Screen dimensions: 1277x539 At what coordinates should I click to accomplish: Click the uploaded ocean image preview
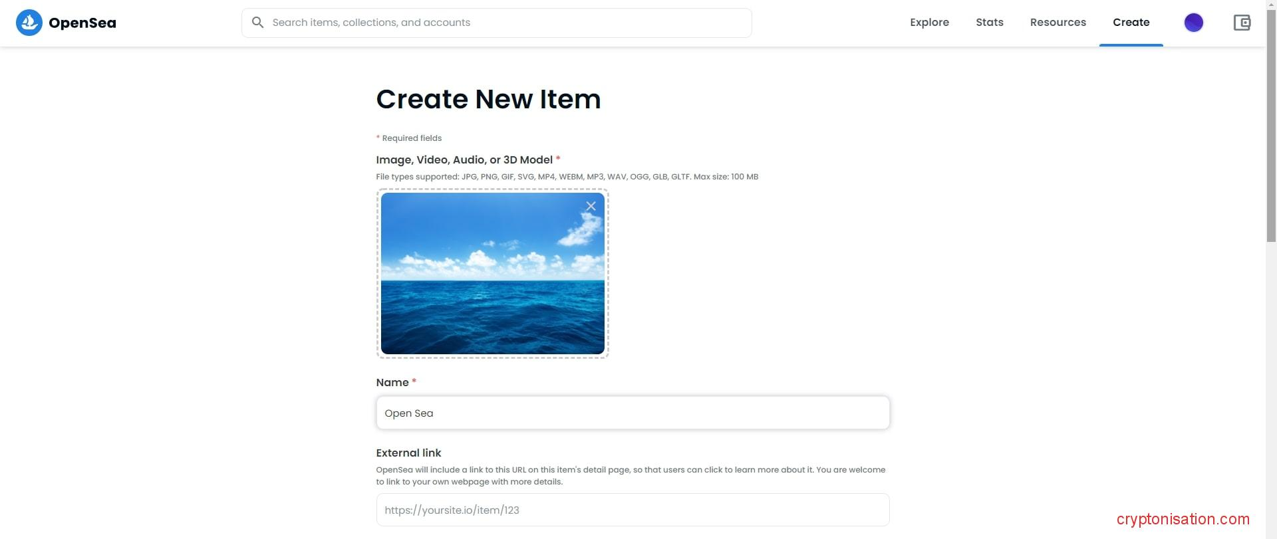[492, 279]
